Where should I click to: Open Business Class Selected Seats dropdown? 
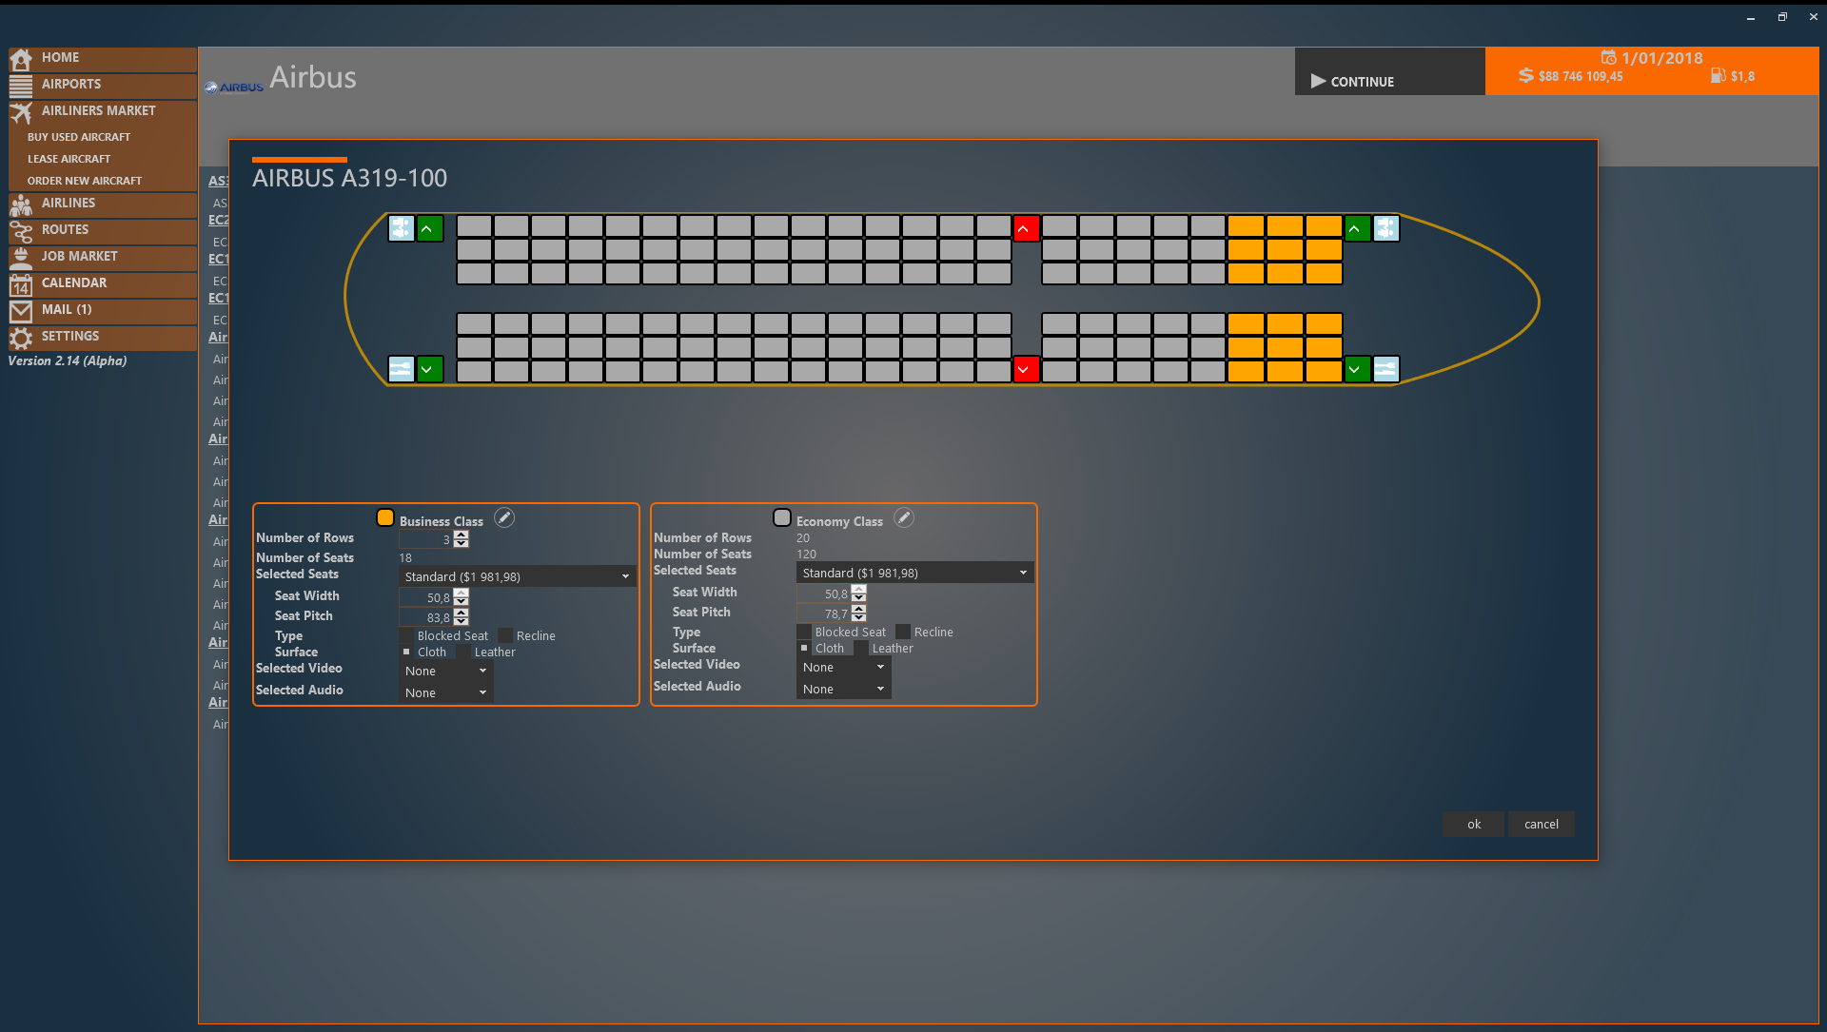(x=517, y=576)
